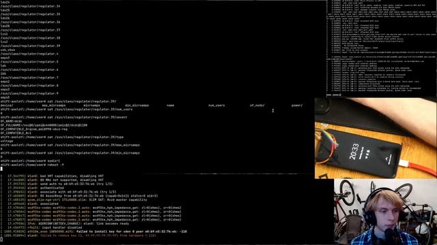Click 'max_microamps' in the tab-completion list

tap(54, 105)
